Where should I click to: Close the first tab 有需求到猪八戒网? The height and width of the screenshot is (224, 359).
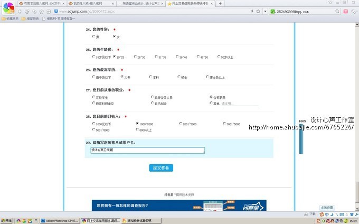pyautogui.click(x=63, y=4)
